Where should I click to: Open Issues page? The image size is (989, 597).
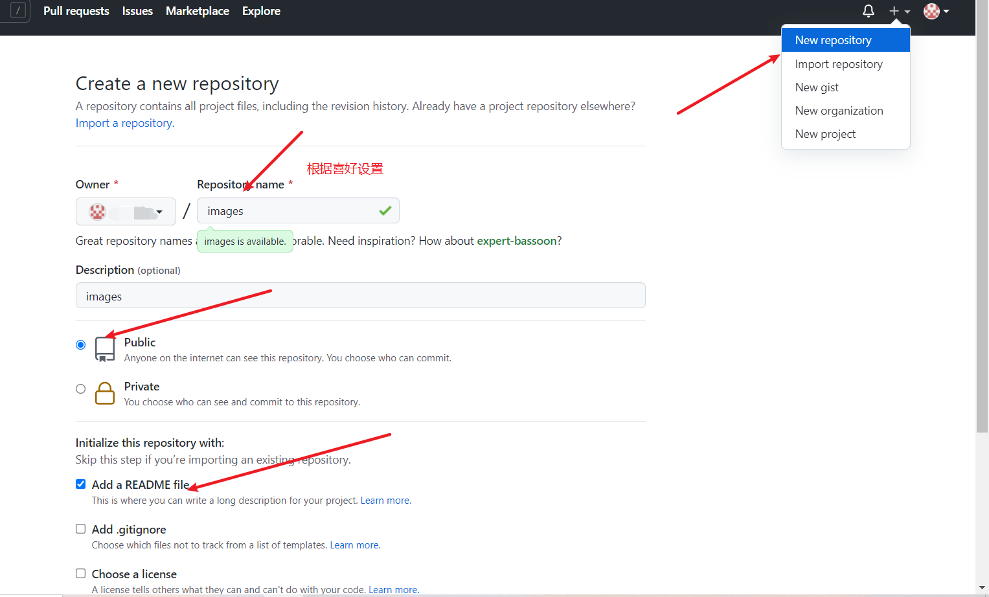137,11
